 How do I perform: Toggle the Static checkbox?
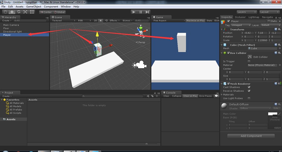coord(269,21)
